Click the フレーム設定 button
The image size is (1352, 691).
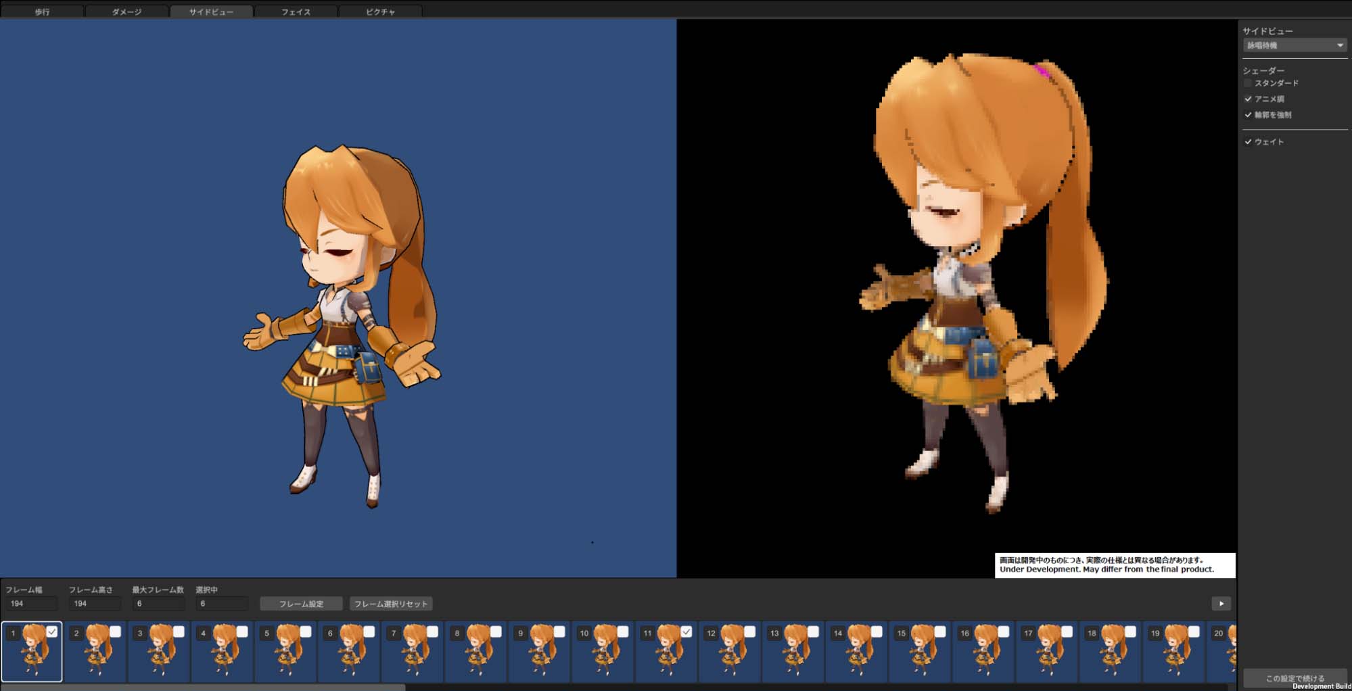[x=302, y=604]
